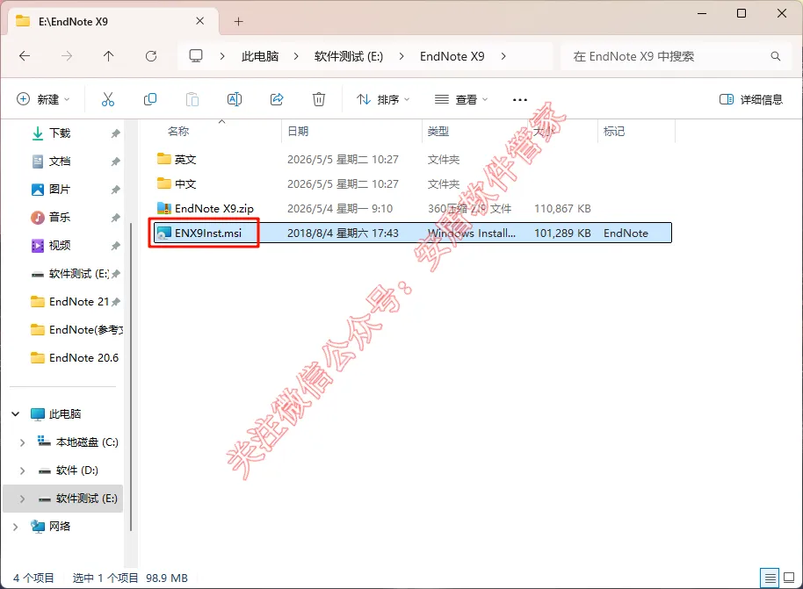Image resolution: width=803 pixels, height=589 pixels.
Task: Click 2026/5/4 date of the zip file
Action: click(340, 208)
